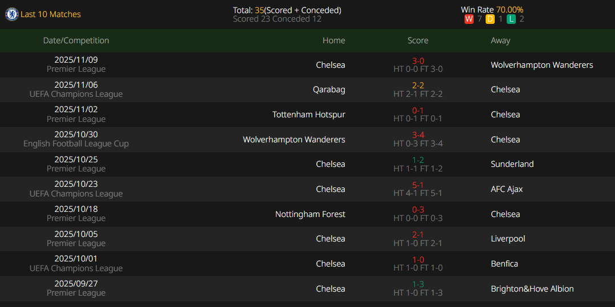Click the Win Rate 70.00% text
615x307 pixels.
[492, 10]
